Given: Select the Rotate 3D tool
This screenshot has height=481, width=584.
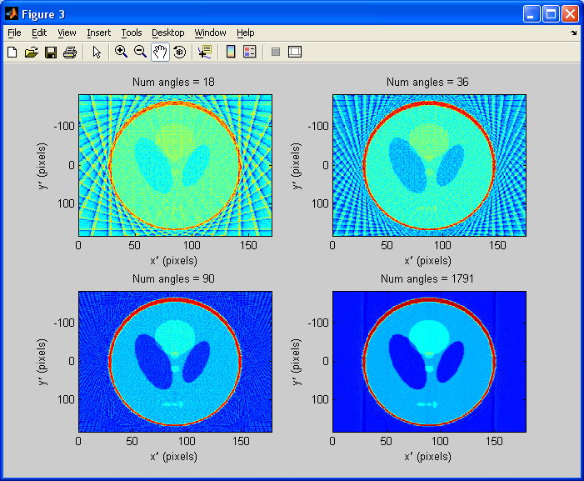Looking at the screenshot, I should point(180,52).
